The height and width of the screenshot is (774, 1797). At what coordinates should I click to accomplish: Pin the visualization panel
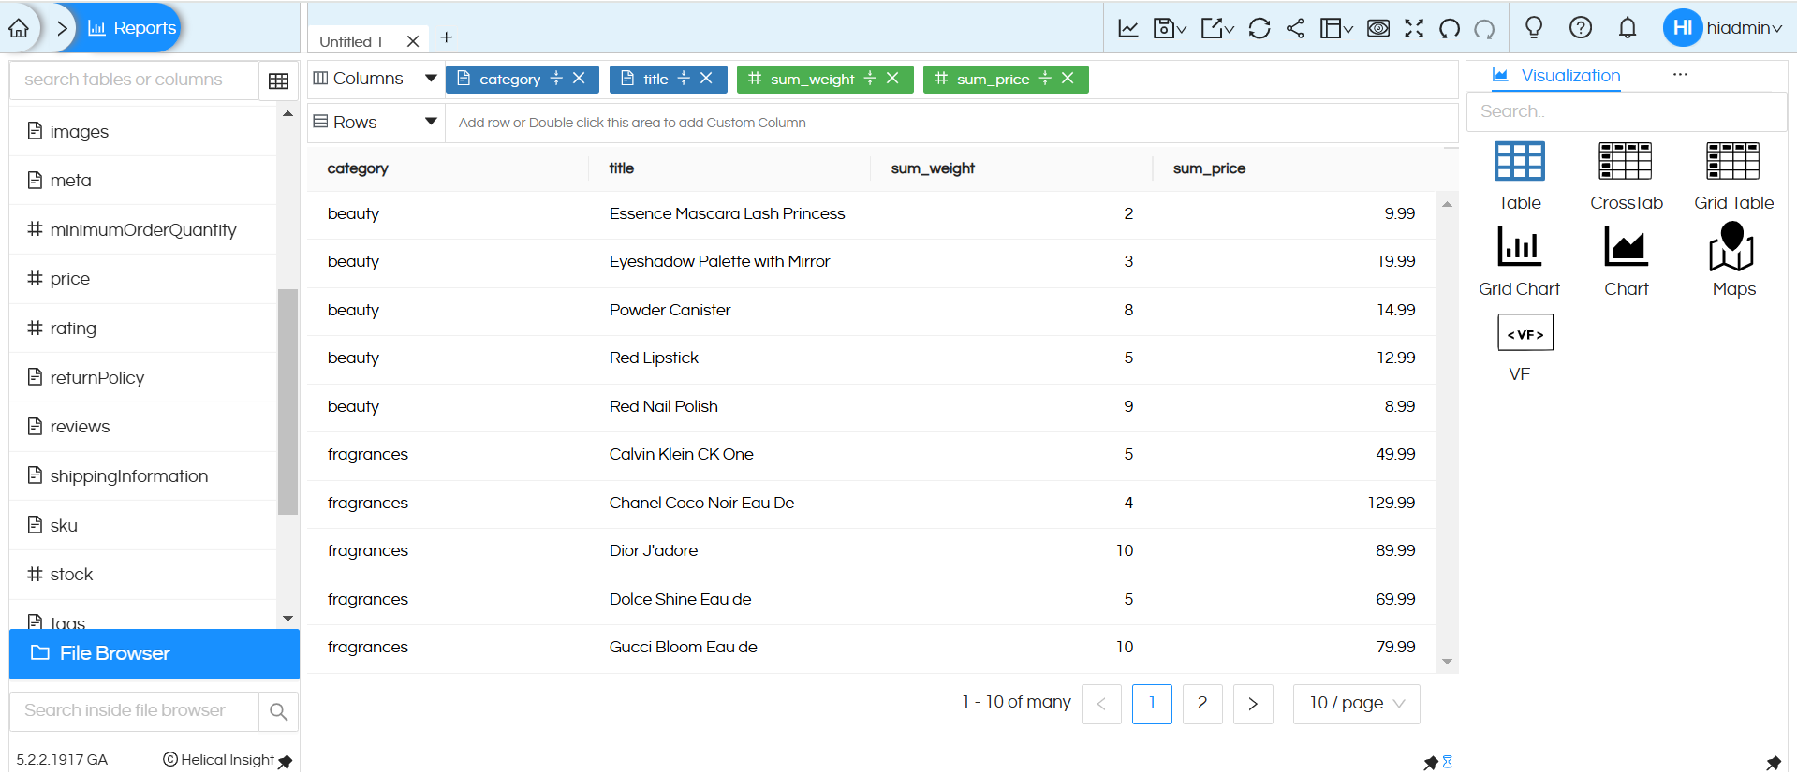(1774, 763)
